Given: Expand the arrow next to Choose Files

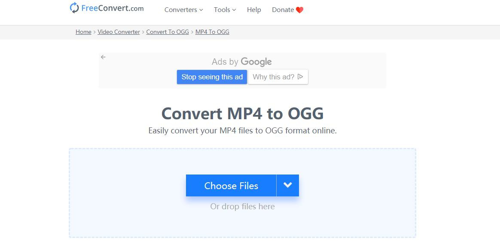Looking at the screenshot, I should [x=287, y=185].
